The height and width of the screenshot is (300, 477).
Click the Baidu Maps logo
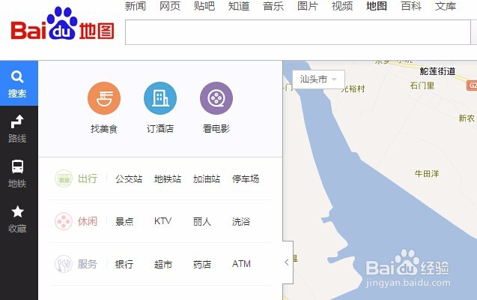coord(63,24)
